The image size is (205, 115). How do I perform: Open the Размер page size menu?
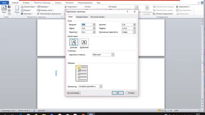[x=26, y=10]
